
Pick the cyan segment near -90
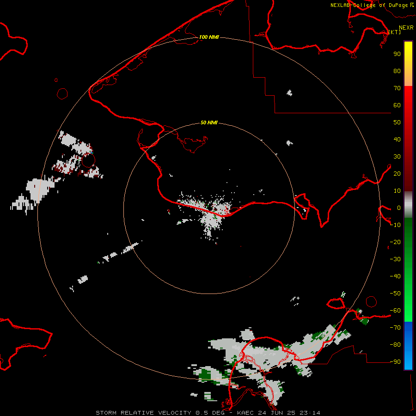click(x=408, y=362)
